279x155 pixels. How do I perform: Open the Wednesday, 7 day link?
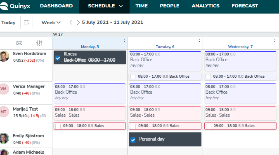240,46
